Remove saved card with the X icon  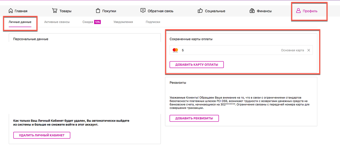pos(309,50)
